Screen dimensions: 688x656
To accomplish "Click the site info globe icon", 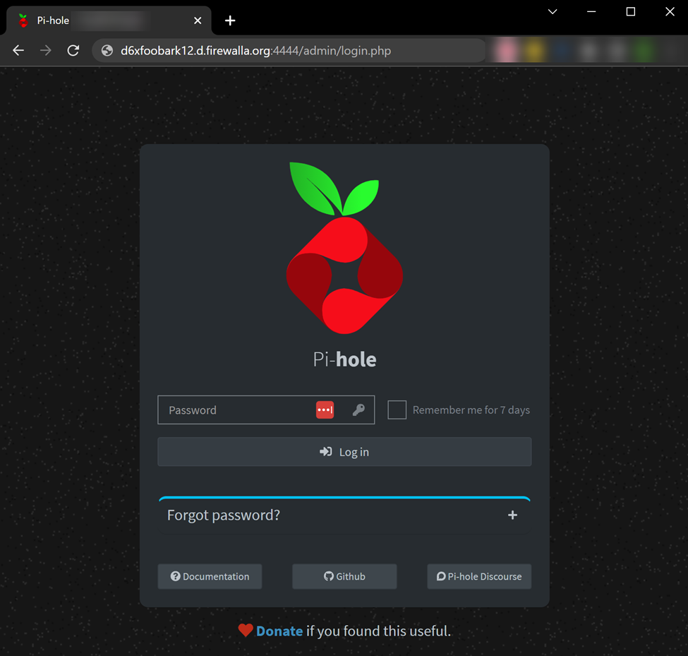I will (107, 51).
